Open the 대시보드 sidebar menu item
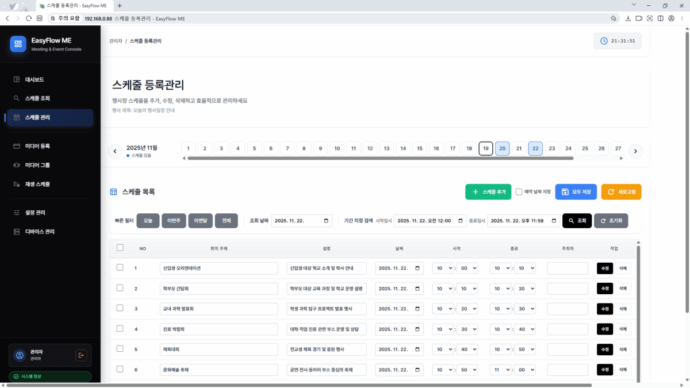The height and width of the screenshot is (388, 690). coord(34,79)
